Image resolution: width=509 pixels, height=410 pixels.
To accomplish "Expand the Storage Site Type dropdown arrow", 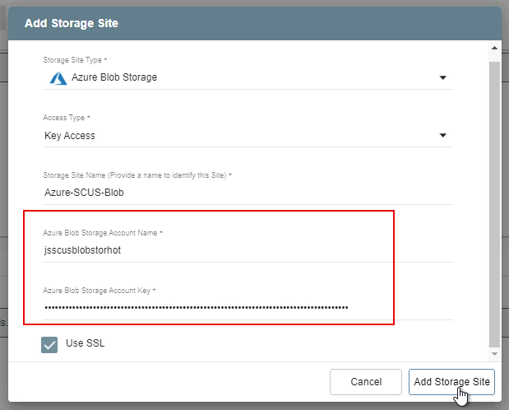I will coord(442,78).
